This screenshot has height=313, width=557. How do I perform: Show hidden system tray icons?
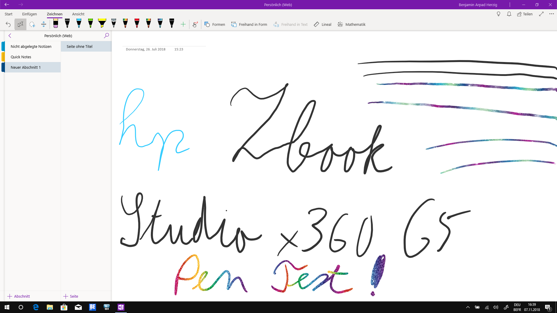[x=468, y=307]
